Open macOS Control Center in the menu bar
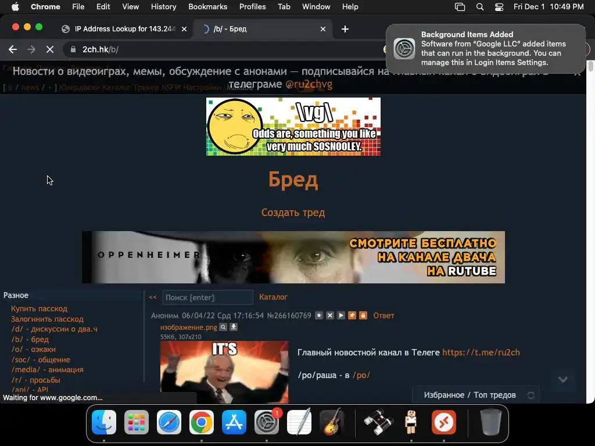This screenshot has height=446, width=595. coord(499,7)
